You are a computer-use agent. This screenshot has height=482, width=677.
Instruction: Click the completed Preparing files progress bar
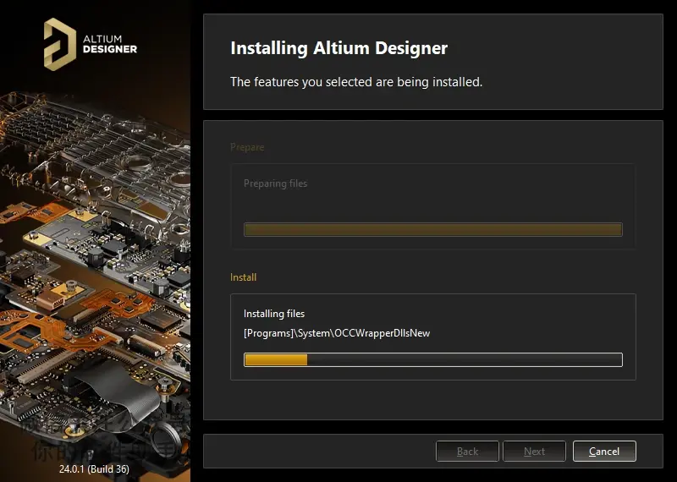433,229
